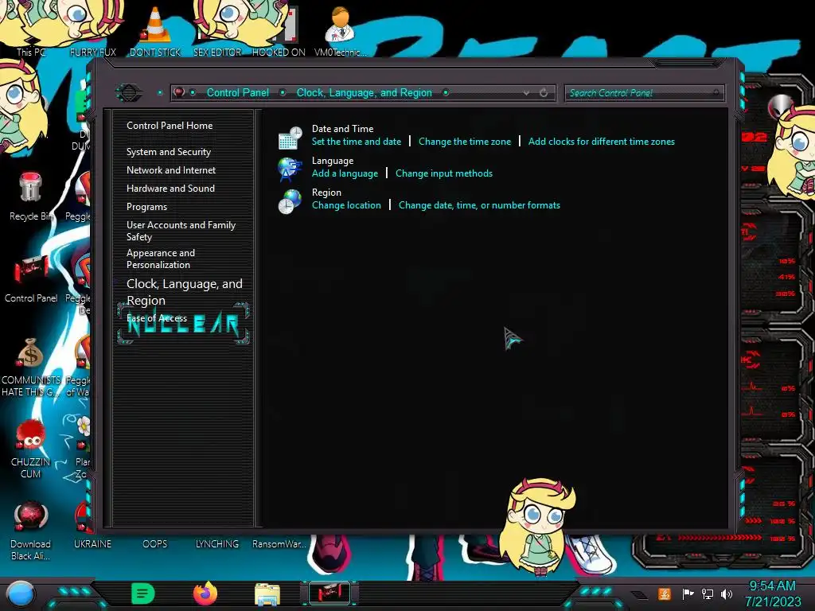The image size is (815, 611).
Task: Open the taskbar clock showing 9:54 AM
Action: pos(773,593)
